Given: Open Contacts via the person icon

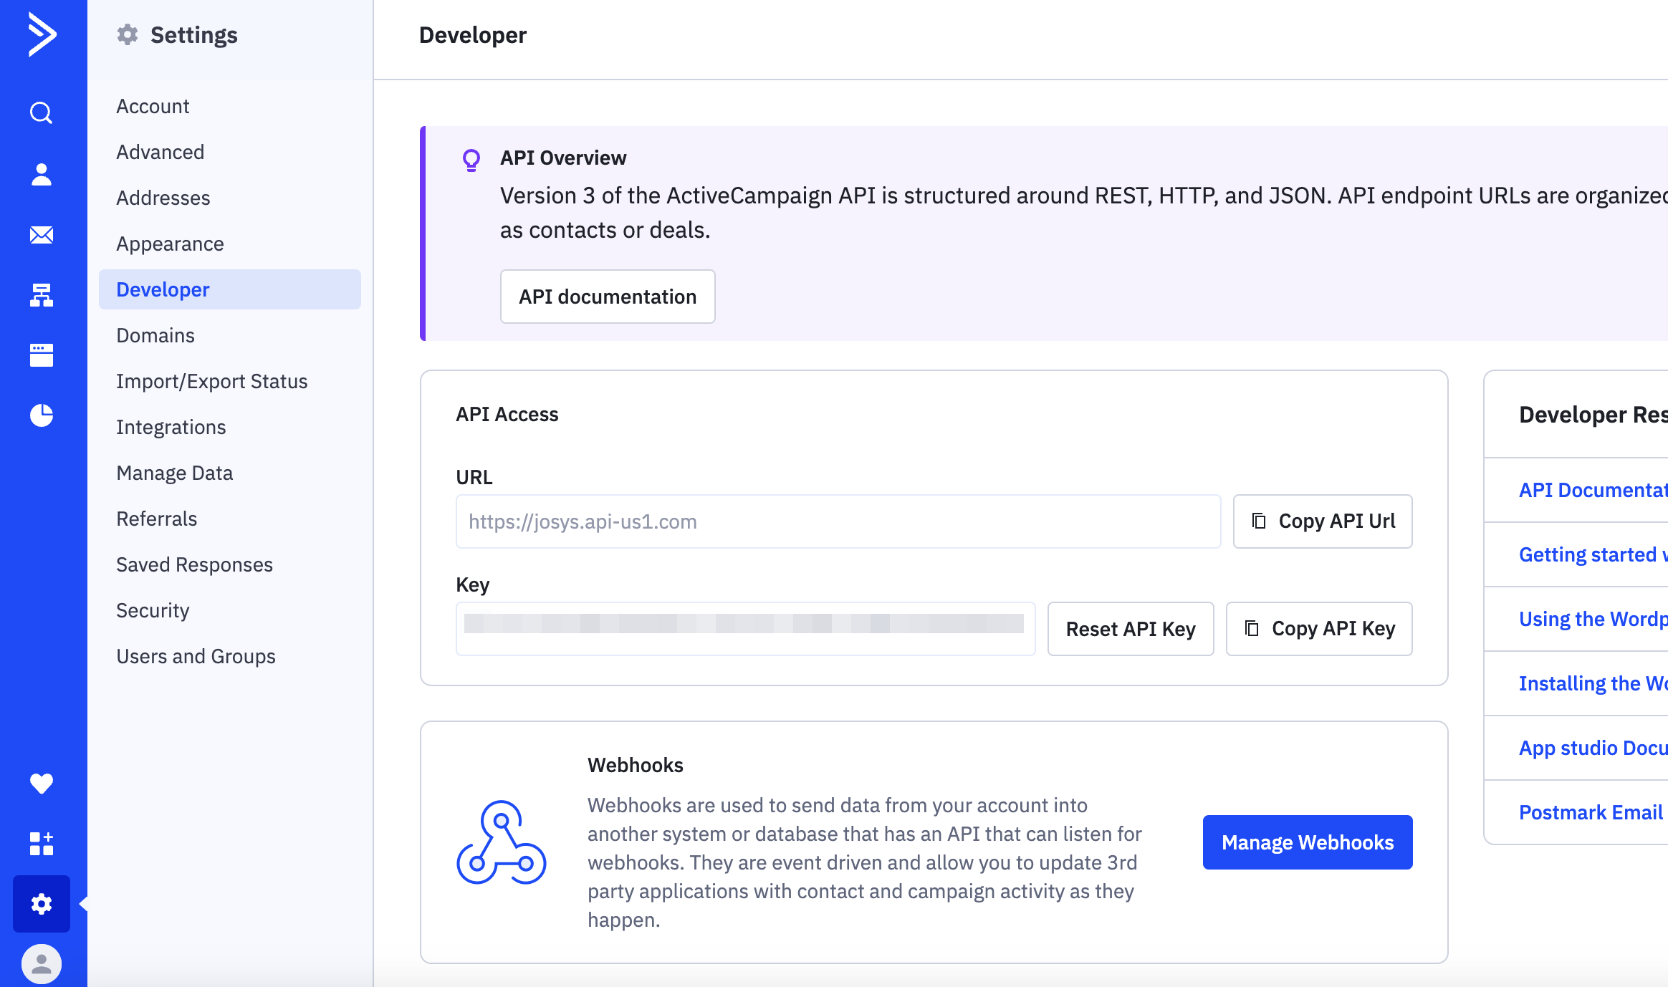Looking at the screenshot, I should coord(42,174).
